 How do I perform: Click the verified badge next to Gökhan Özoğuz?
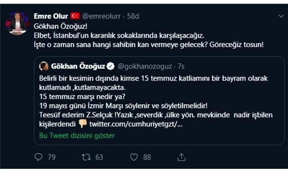point(111,66)
